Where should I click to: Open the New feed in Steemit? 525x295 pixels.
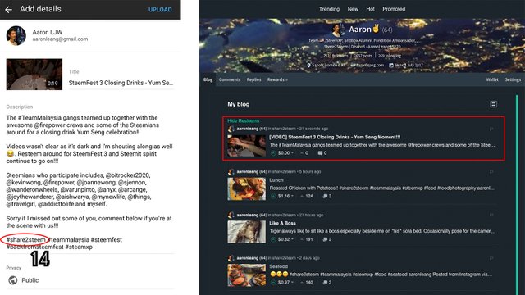pyautogui.click(x=353, y=9)
